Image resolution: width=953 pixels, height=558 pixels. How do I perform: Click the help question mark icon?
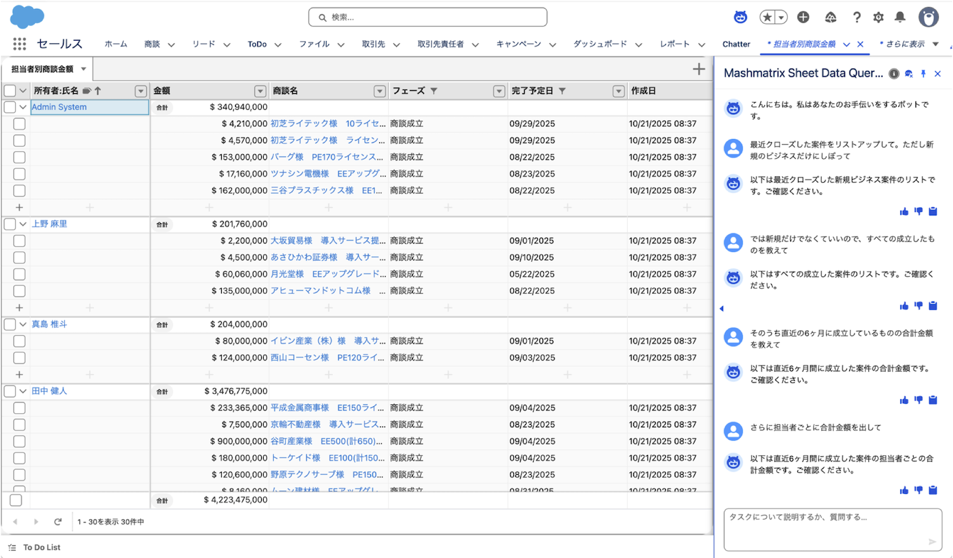[856, 17]
